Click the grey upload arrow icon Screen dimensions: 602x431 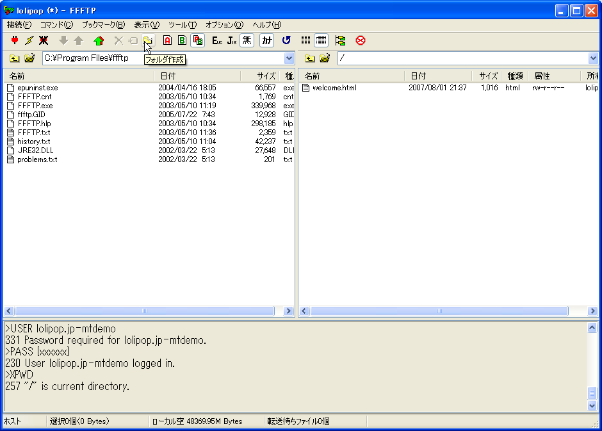(x=78, y=40)
